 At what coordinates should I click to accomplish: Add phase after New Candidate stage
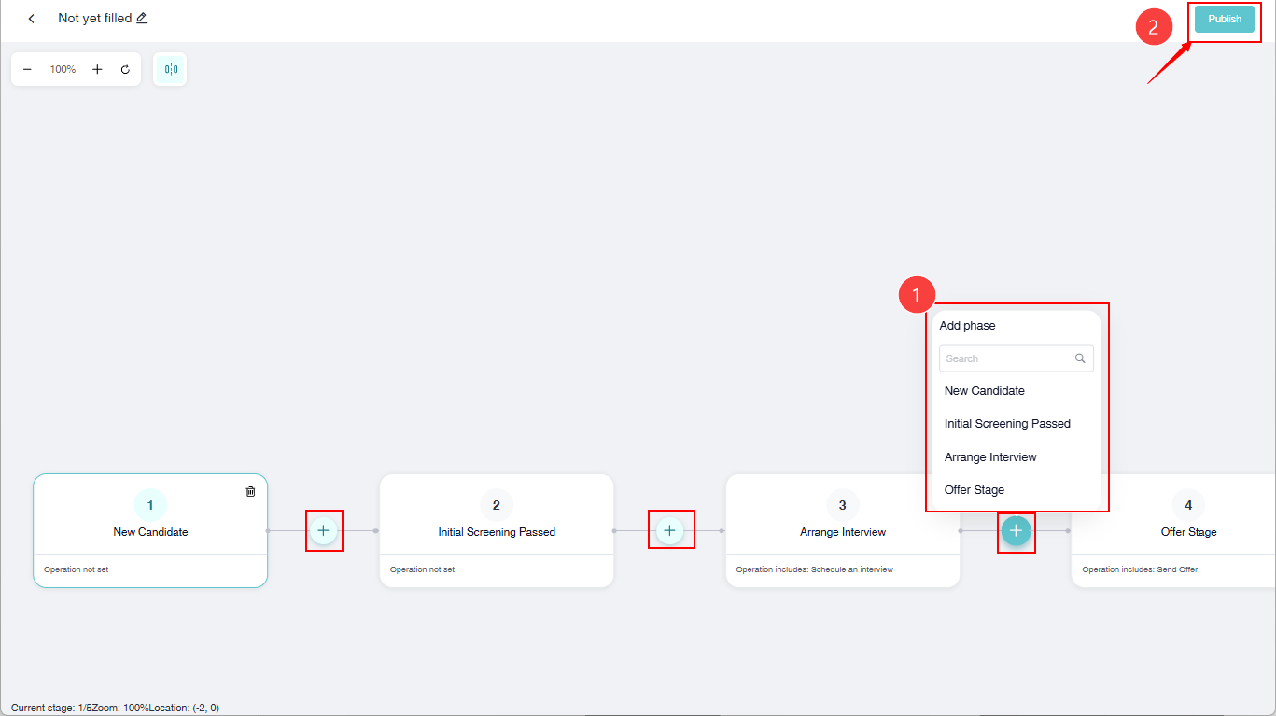323,530
